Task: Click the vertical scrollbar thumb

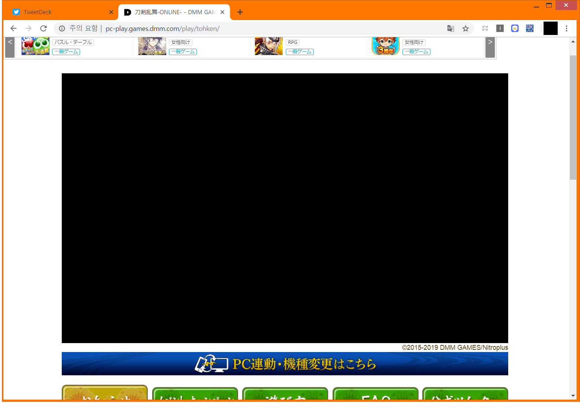Action: tap(573, 117)
